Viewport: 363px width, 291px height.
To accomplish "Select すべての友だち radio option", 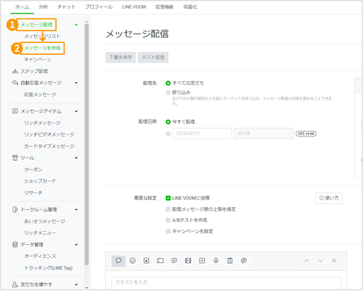I will click(168, 83).
